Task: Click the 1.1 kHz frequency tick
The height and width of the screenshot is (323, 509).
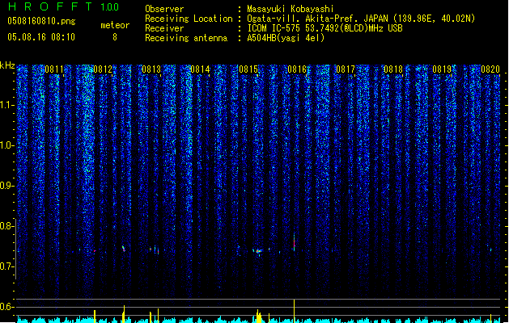Action: pos(7,105)
